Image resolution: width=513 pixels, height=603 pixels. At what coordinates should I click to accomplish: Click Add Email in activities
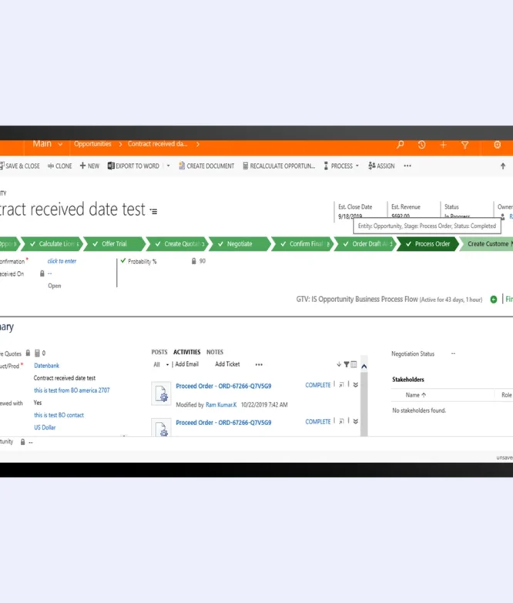tap(187, 364)
